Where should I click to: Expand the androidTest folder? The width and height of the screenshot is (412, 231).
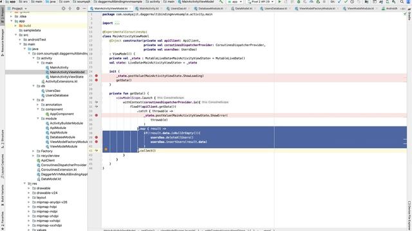click(20, 40)
